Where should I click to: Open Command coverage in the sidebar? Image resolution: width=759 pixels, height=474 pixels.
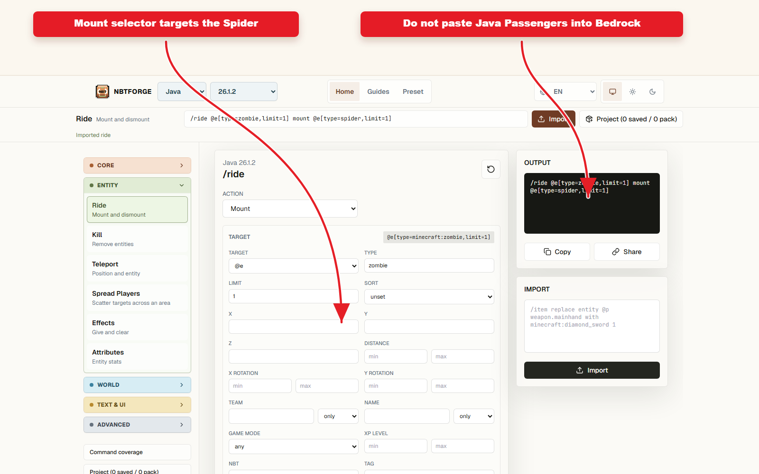coord(137,452)
